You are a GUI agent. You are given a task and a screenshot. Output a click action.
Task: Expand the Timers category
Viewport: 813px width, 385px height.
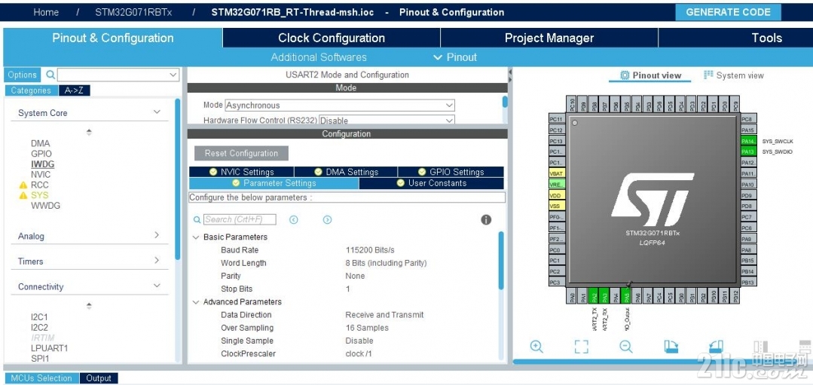click(x=157, y=261)
